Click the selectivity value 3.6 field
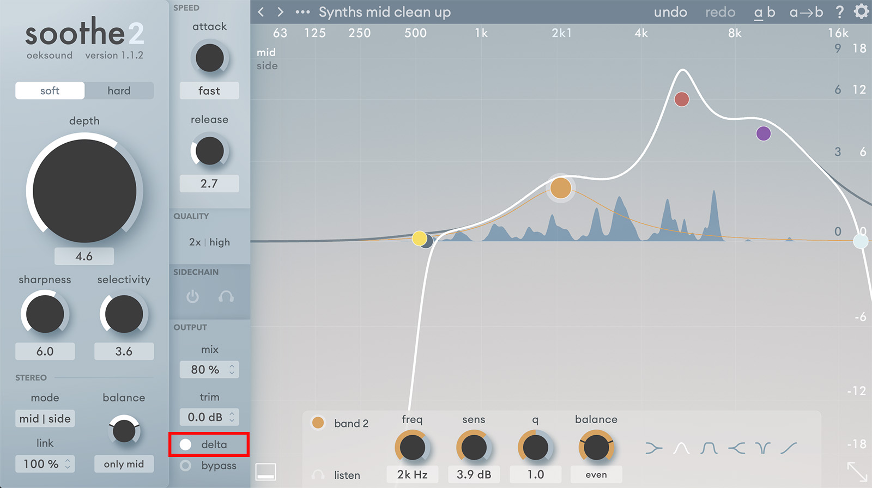This screenshot has height=488, width=872. click(124, 351)
